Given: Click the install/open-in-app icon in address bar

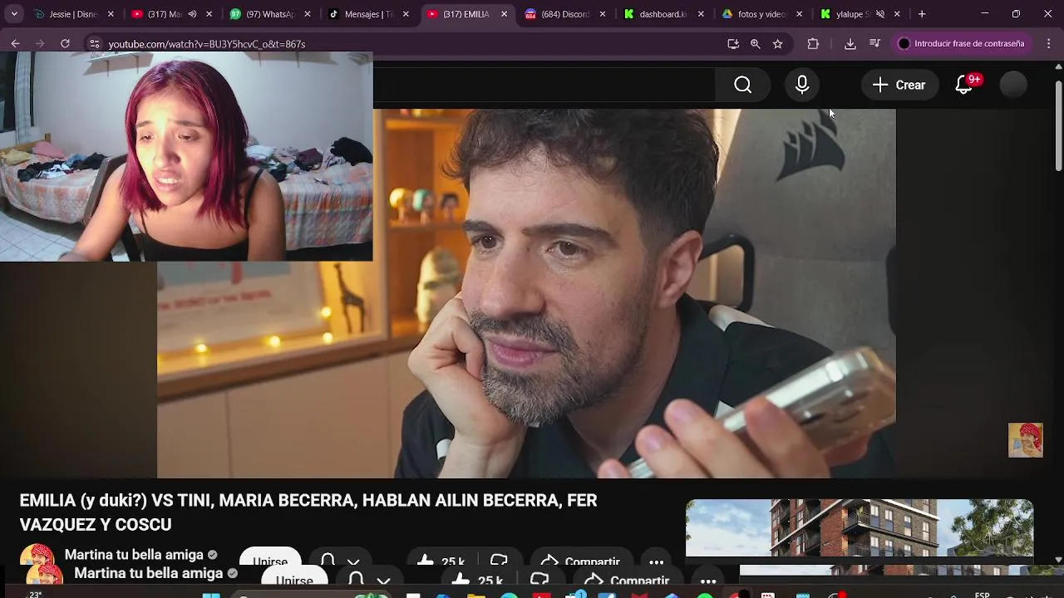Looking at the screenshot, I should click(733, 44).
